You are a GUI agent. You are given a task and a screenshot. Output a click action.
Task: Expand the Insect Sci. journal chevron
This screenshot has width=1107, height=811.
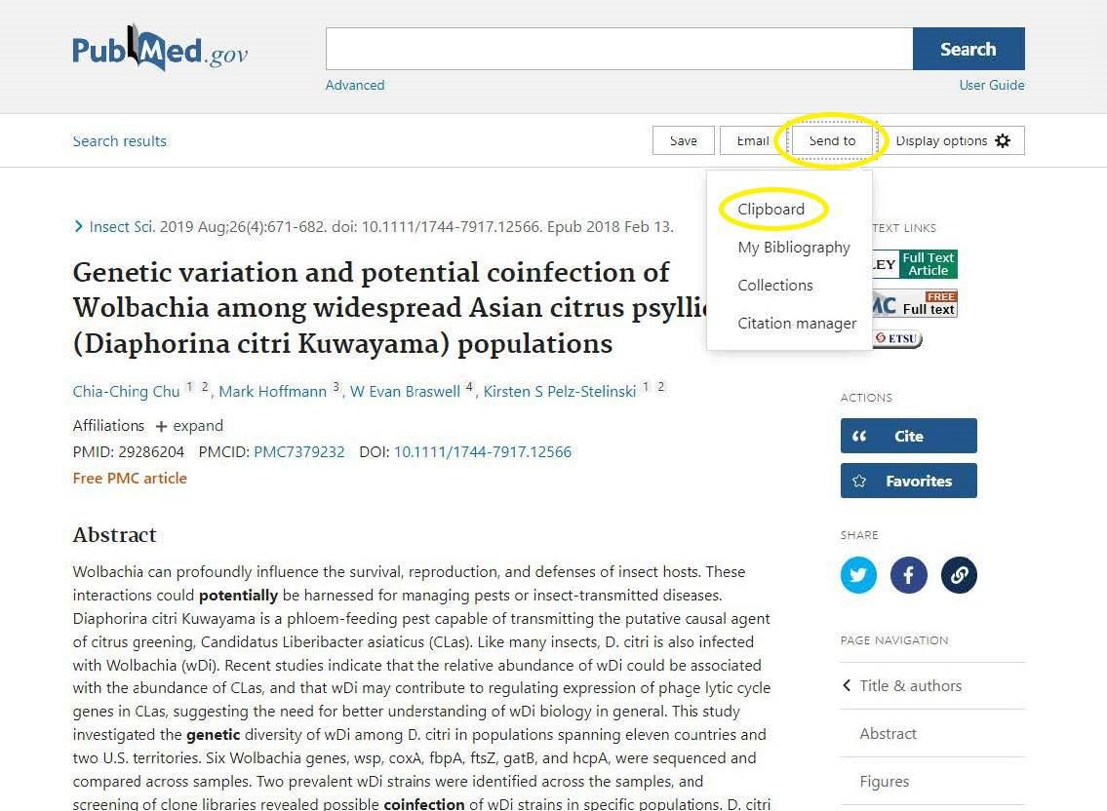79,227
